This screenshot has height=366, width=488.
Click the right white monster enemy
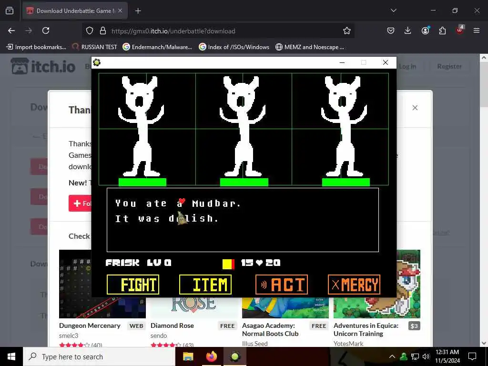344,127
